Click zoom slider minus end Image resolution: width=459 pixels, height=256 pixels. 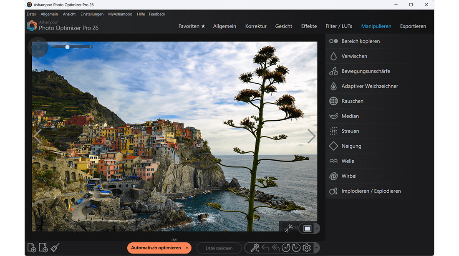tap(53, 47)
